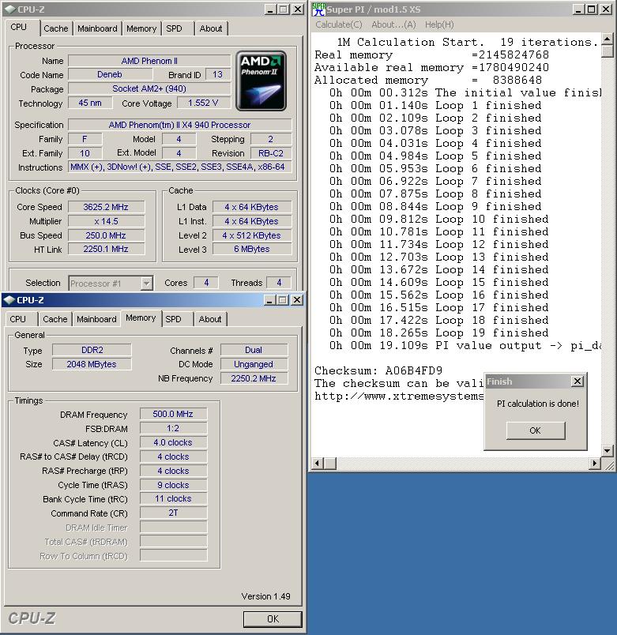Click the HT Link value 2250.1 MHz
Screen dimensions: 617x635
pos(106,249)
